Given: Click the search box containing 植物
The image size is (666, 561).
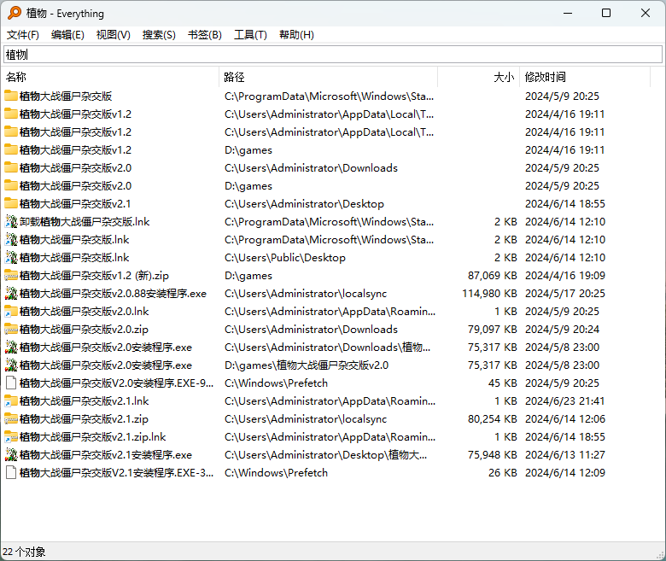Looking at the screenshot, I should point(333,55).
